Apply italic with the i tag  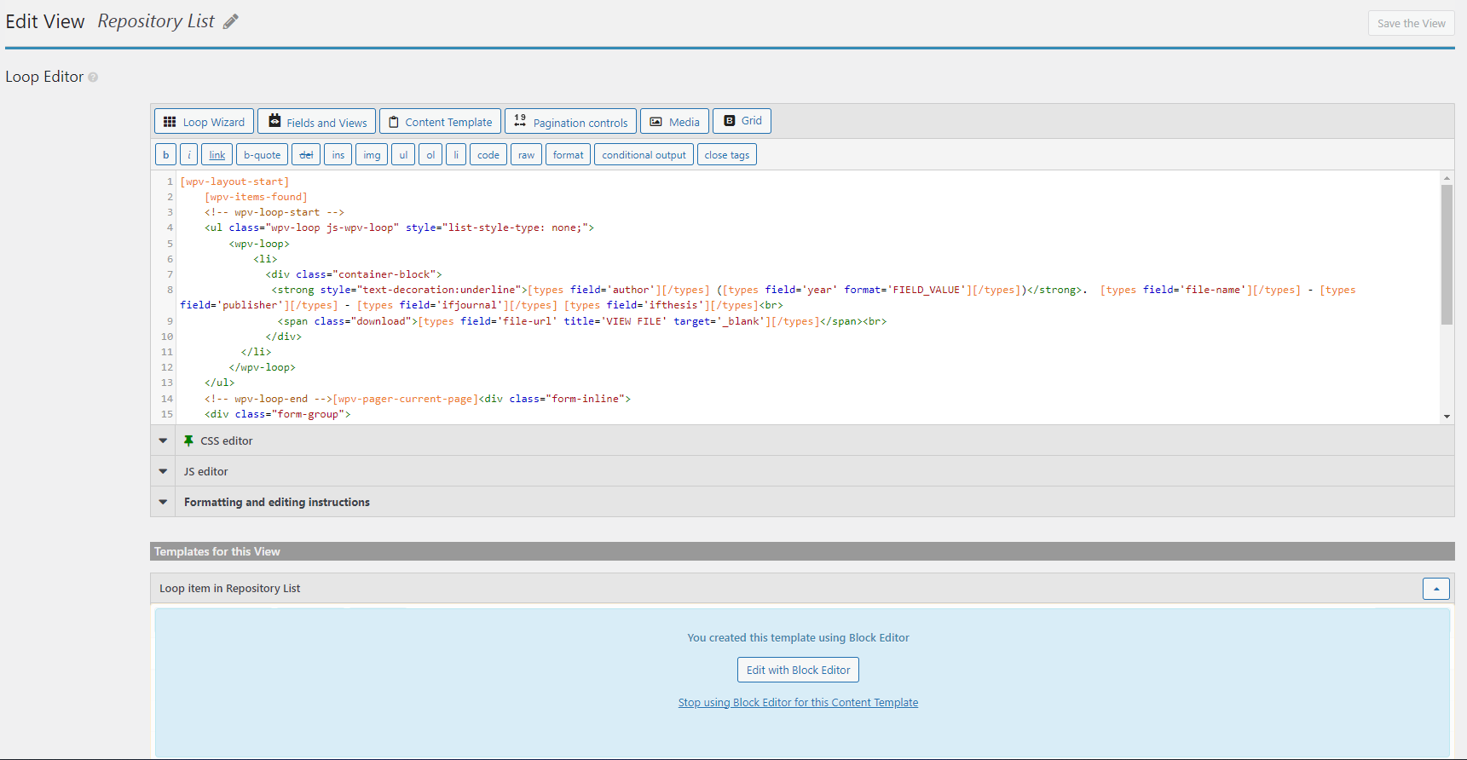189,155
